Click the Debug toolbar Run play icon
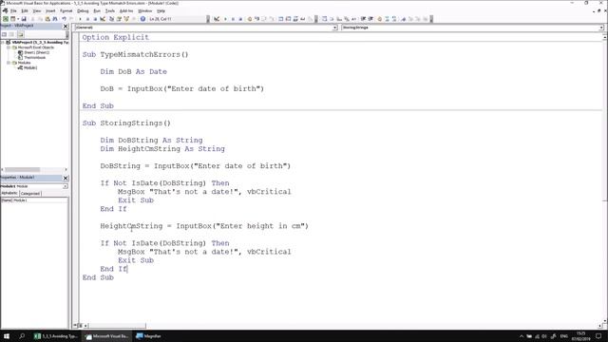608x342 pixels. (x=225, y=19)
